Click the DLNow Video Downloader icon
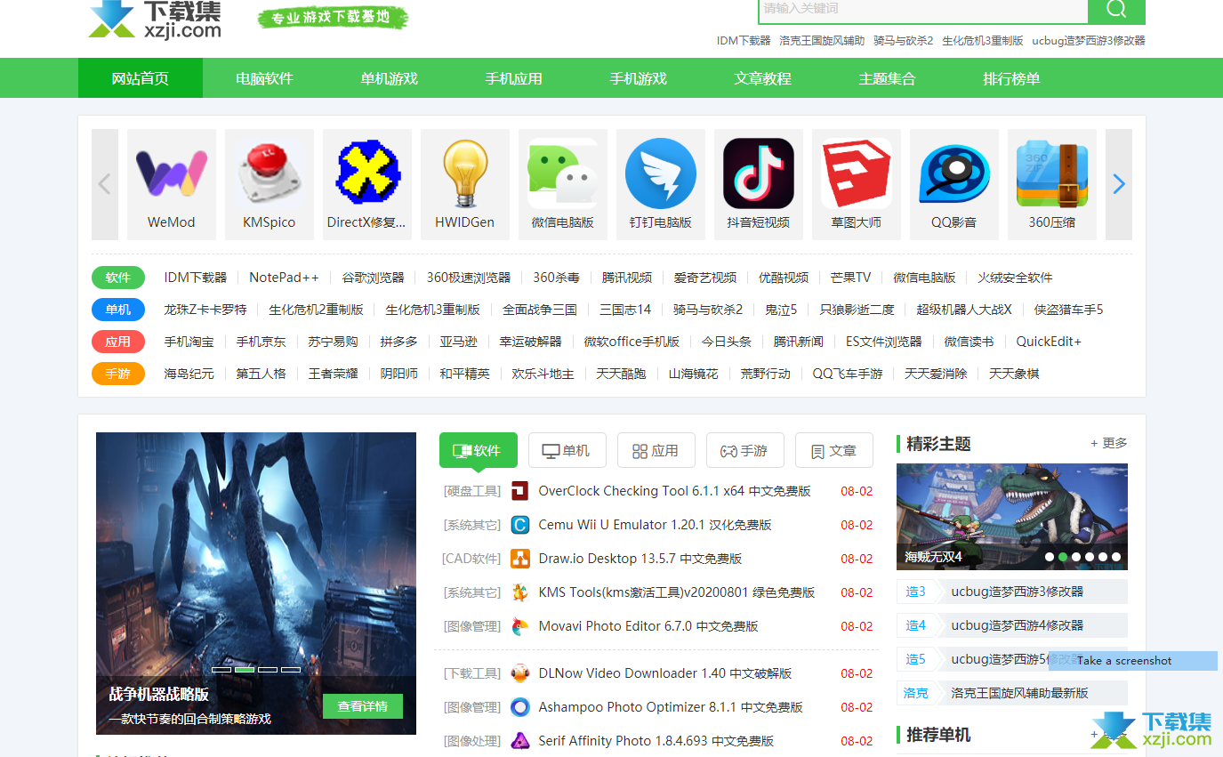 [x=520, y=673]
